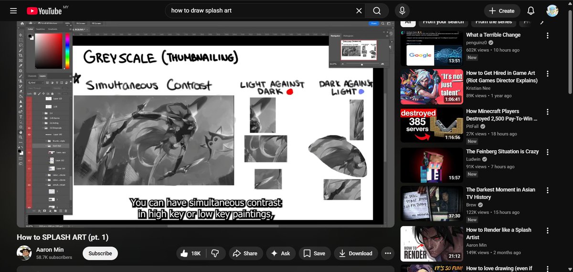
Task: Open title What a Terrible Change
Action: click(493, 35)
